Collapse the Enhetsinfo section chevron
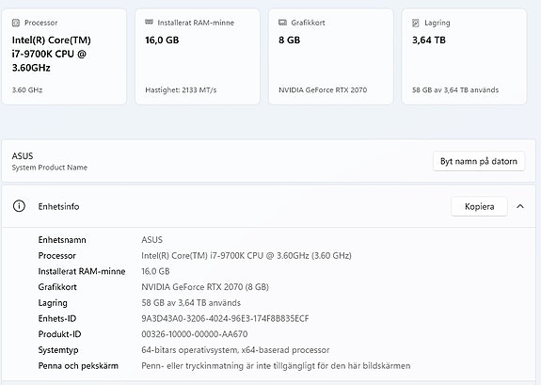Screen dimensions: 541x385 [x=520, y=206]
